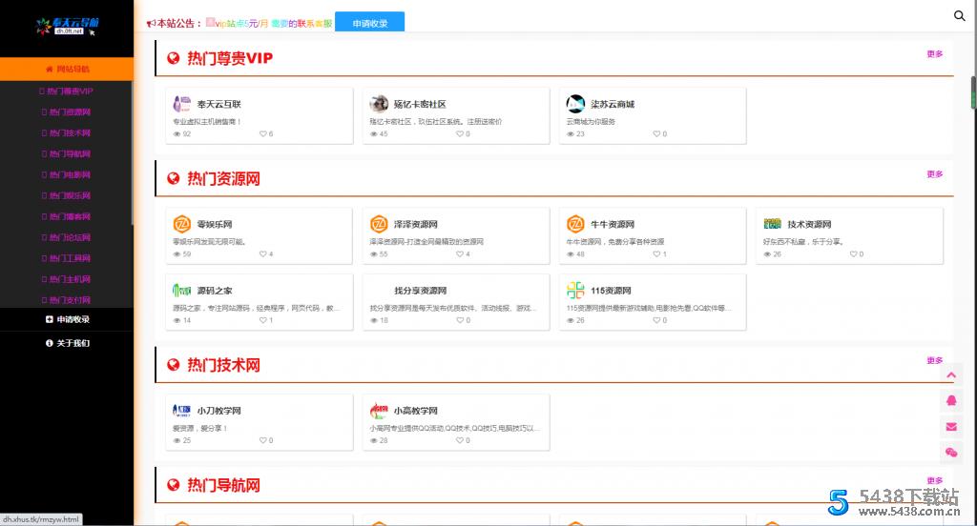Viewport: 977px width, 526px height.
Task: Open the WeChat contact icon
Action: click(951, 453)
